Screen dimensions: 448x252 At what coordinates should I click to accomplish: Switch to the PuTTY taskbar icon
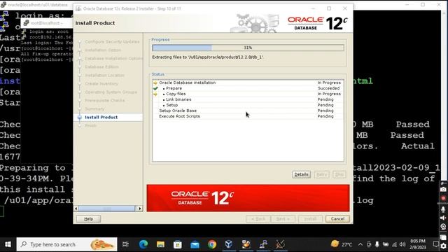coord(263,244)
